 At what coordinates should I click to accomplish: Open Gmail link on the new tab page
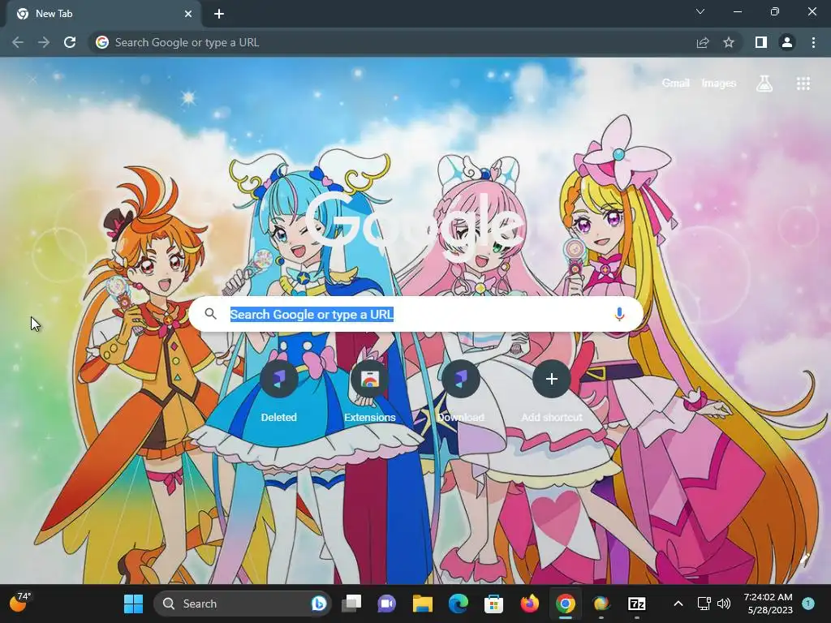click(x=676, y=84)
